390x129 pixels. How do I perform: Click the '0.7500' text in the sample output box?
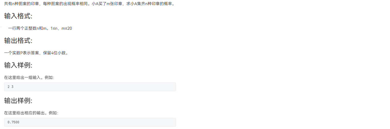coord(13,122)
